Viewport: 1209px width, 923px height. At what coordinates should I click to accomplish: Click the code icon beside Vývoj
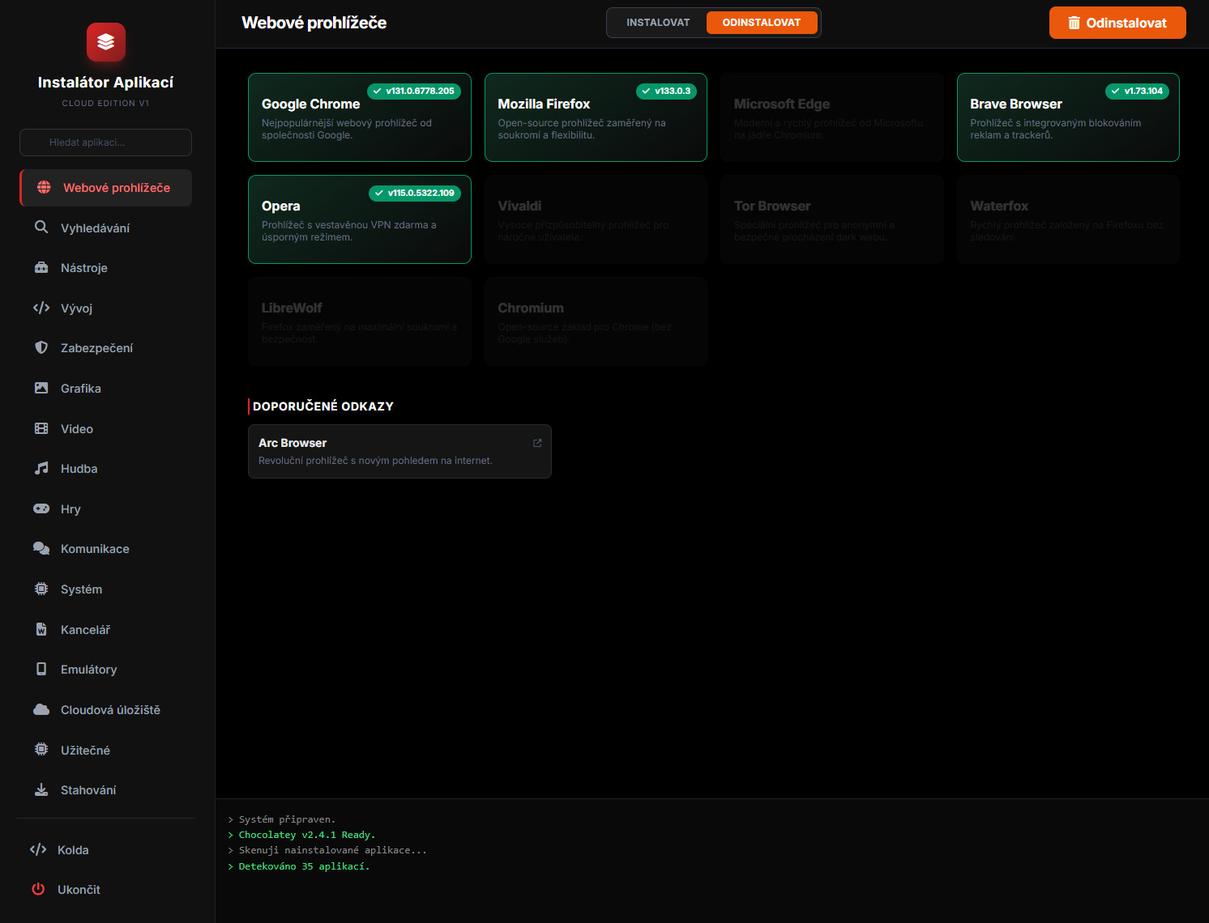41,308
